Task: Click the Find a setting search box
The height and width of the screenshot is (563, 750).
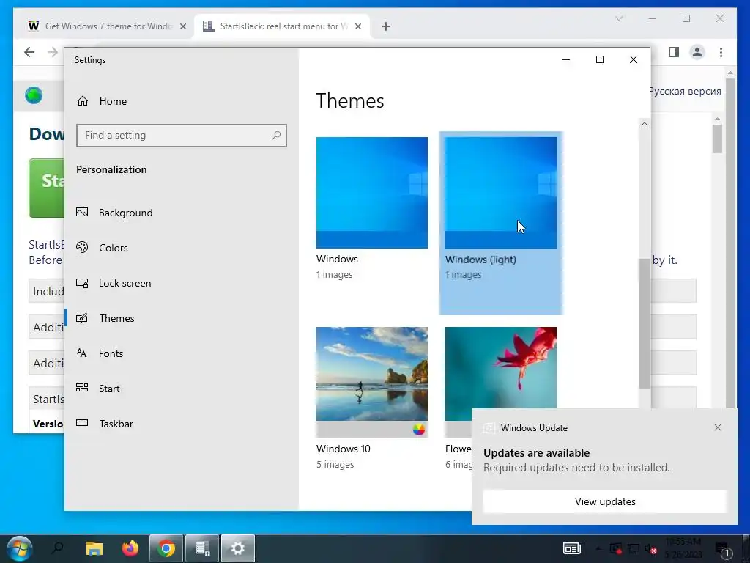Action: [182, 136]
